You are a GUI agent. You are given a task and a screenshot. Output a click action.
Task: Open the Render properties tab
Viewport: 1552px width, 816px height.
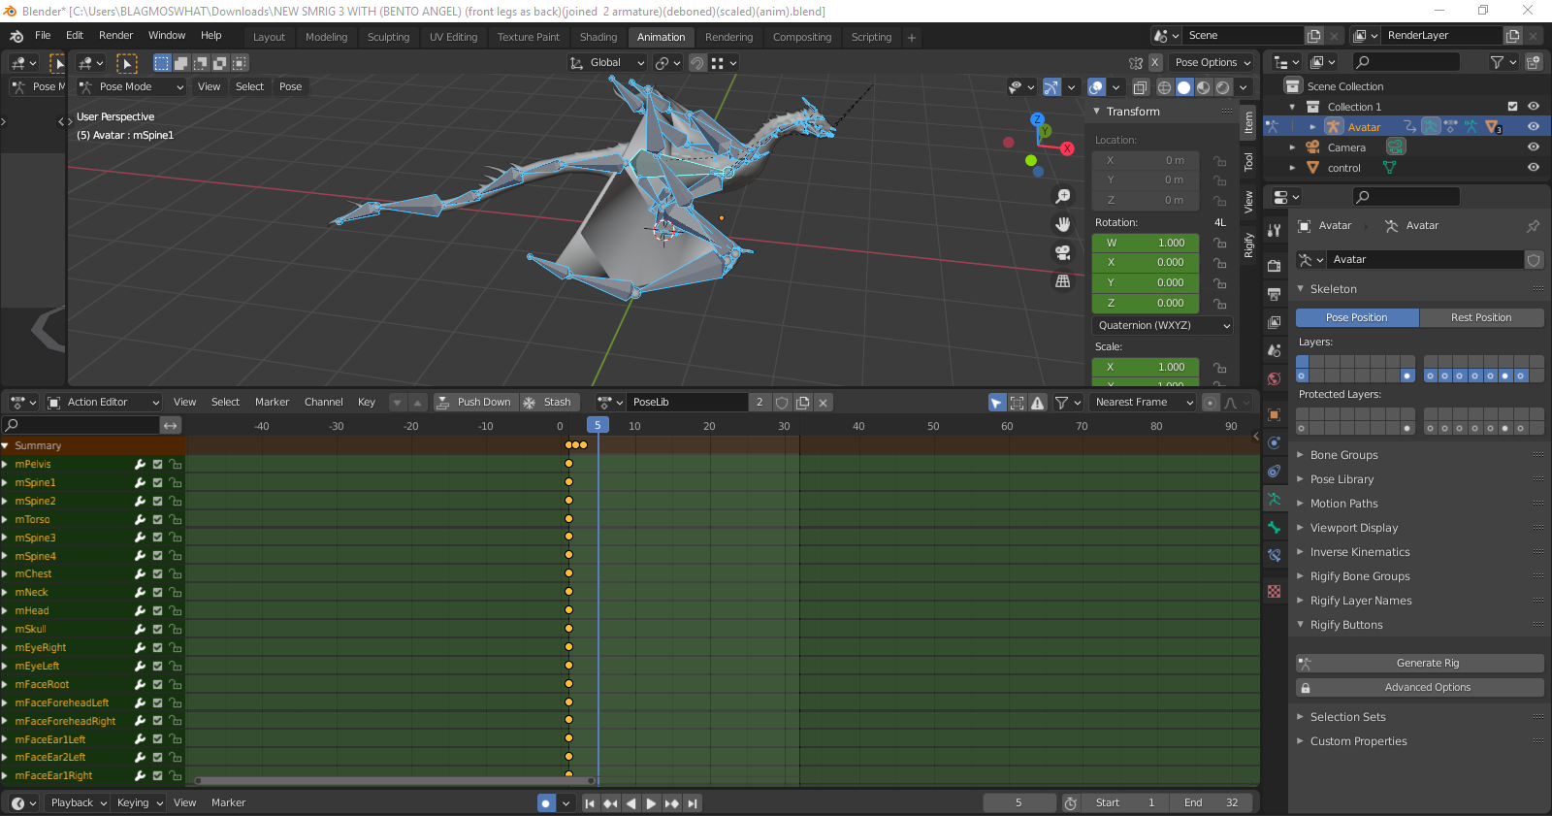pyautogui.click(x=1275, y=266)
